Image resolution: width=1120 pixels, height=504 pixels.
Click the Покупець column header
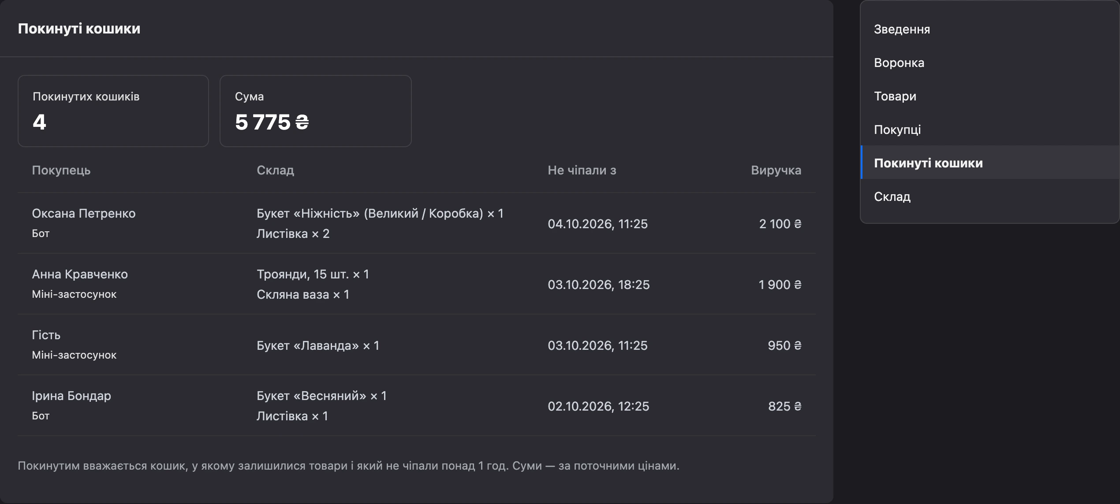tap(61, 170)
